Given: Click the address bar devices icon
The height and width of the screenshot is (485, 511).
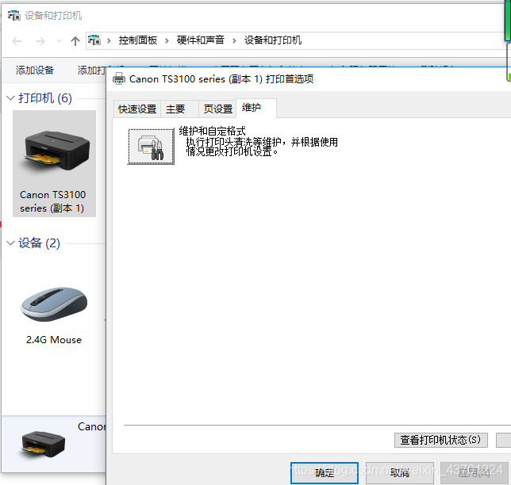Looking at the screenshot, I should [x=94, y=40].
